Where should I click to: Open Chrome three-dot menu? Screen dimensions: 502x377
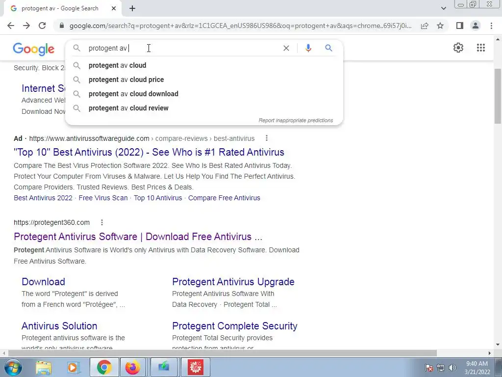[491, 26]
